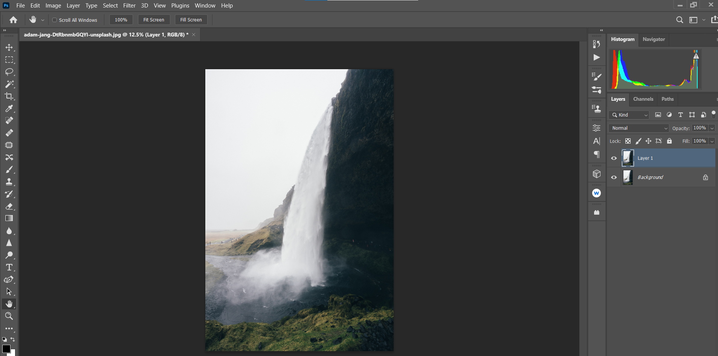Image resolution: width=718 pixels, height=356 pixels.
Task: Select the Eraser tool
Action: click(x=9, y=206)
